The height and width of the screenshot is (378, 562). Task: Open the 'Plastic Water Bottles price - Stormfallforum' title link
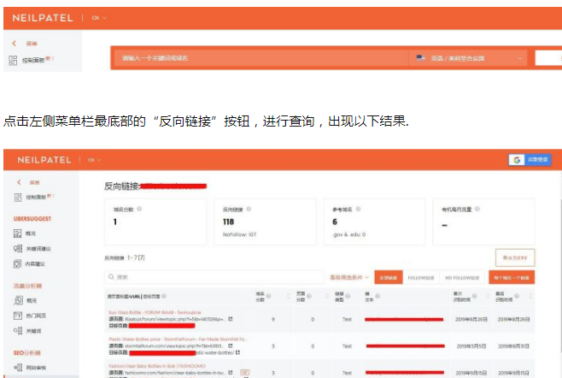click(179, 340)
